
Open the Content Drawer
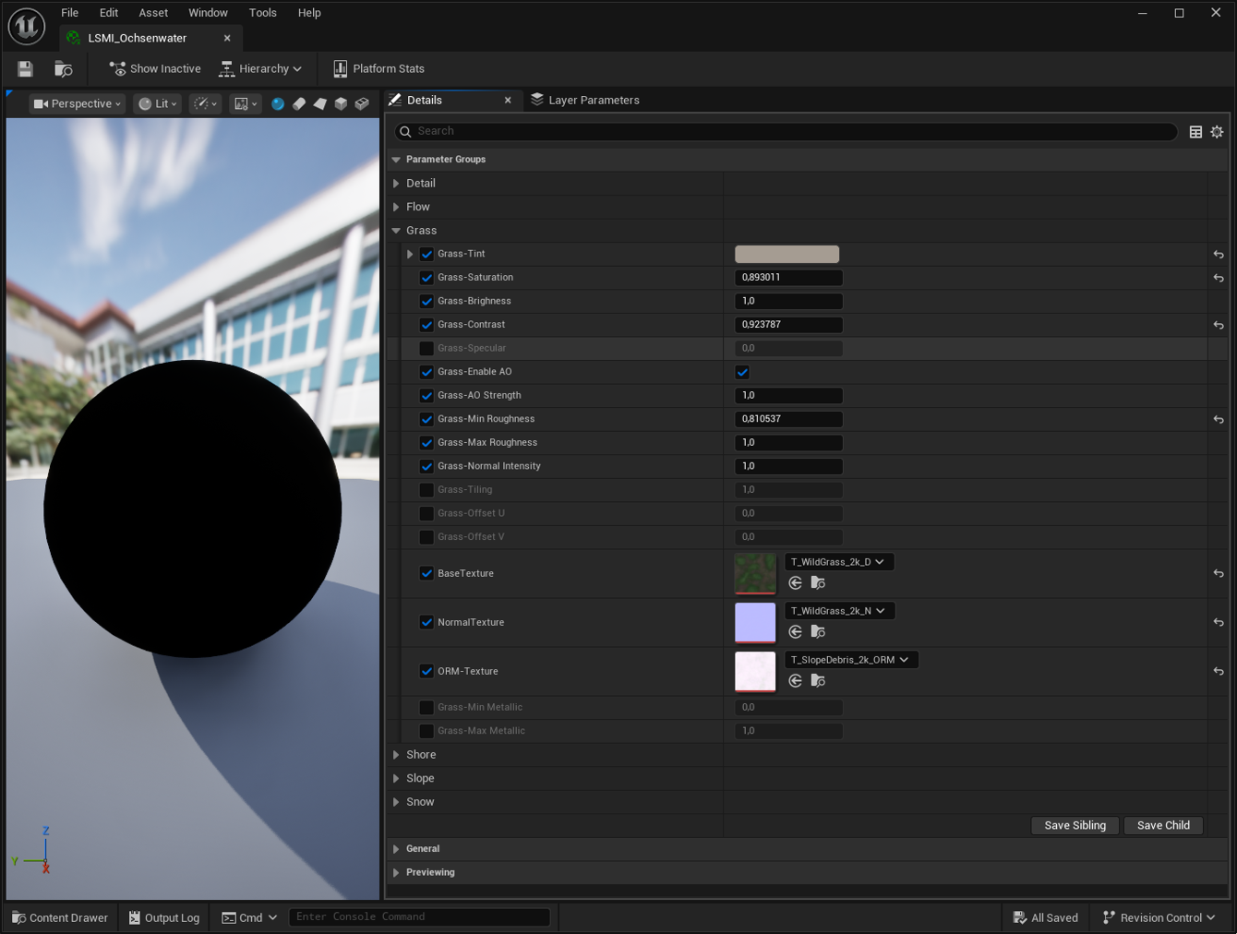coord(60,918)
